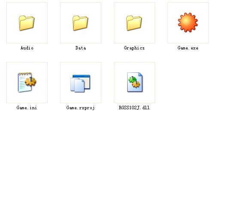The width and height of the screenshot is (250, 197).
Task: Click the Data file name label
Action: (x=81, y=48)
